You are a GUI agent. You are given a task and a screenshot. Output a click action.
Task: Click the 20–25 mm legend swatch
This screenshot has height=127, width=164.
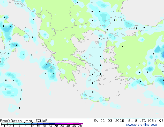[46, 124]
